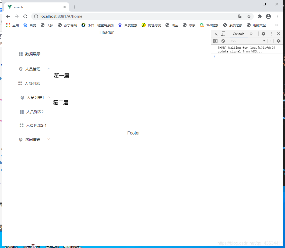Click the grid icon beside 人员列表2-1
The height and width of the screenshot is (248, 285).
coord(22,125)
